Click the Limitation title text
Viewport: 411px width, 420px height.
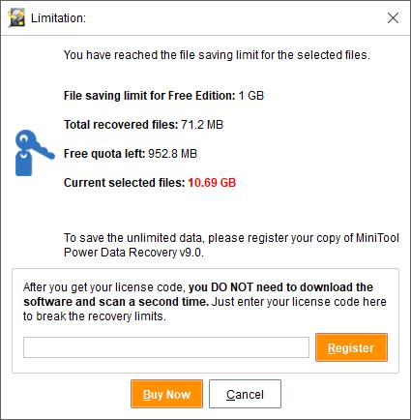[x=58, y=18]
